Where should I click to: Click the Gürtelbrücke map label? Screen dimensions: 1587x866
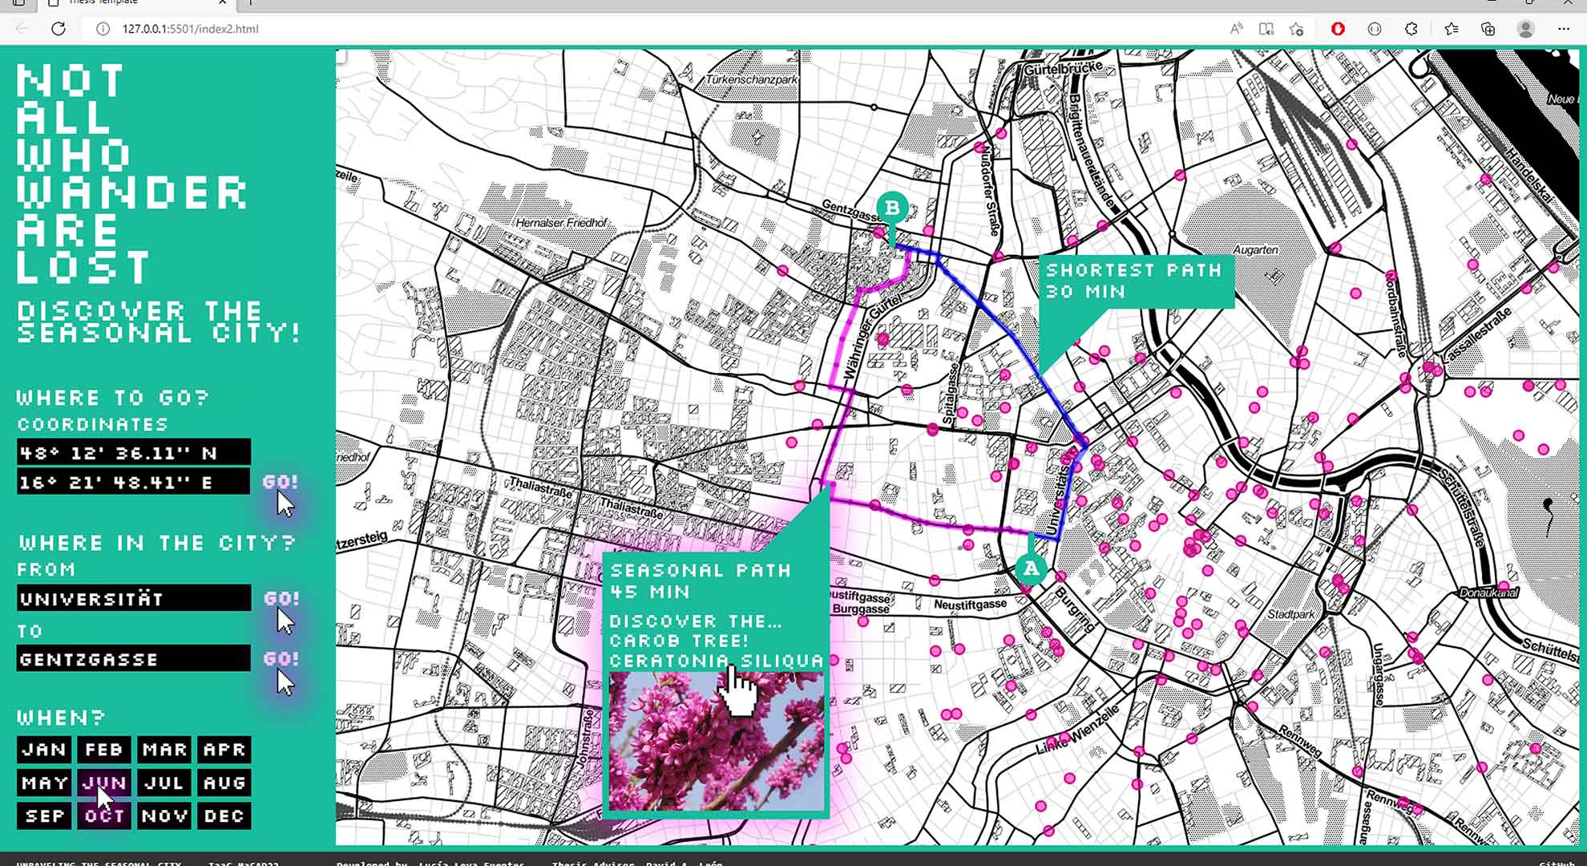pyautogui.click(x=1063, y=68)
